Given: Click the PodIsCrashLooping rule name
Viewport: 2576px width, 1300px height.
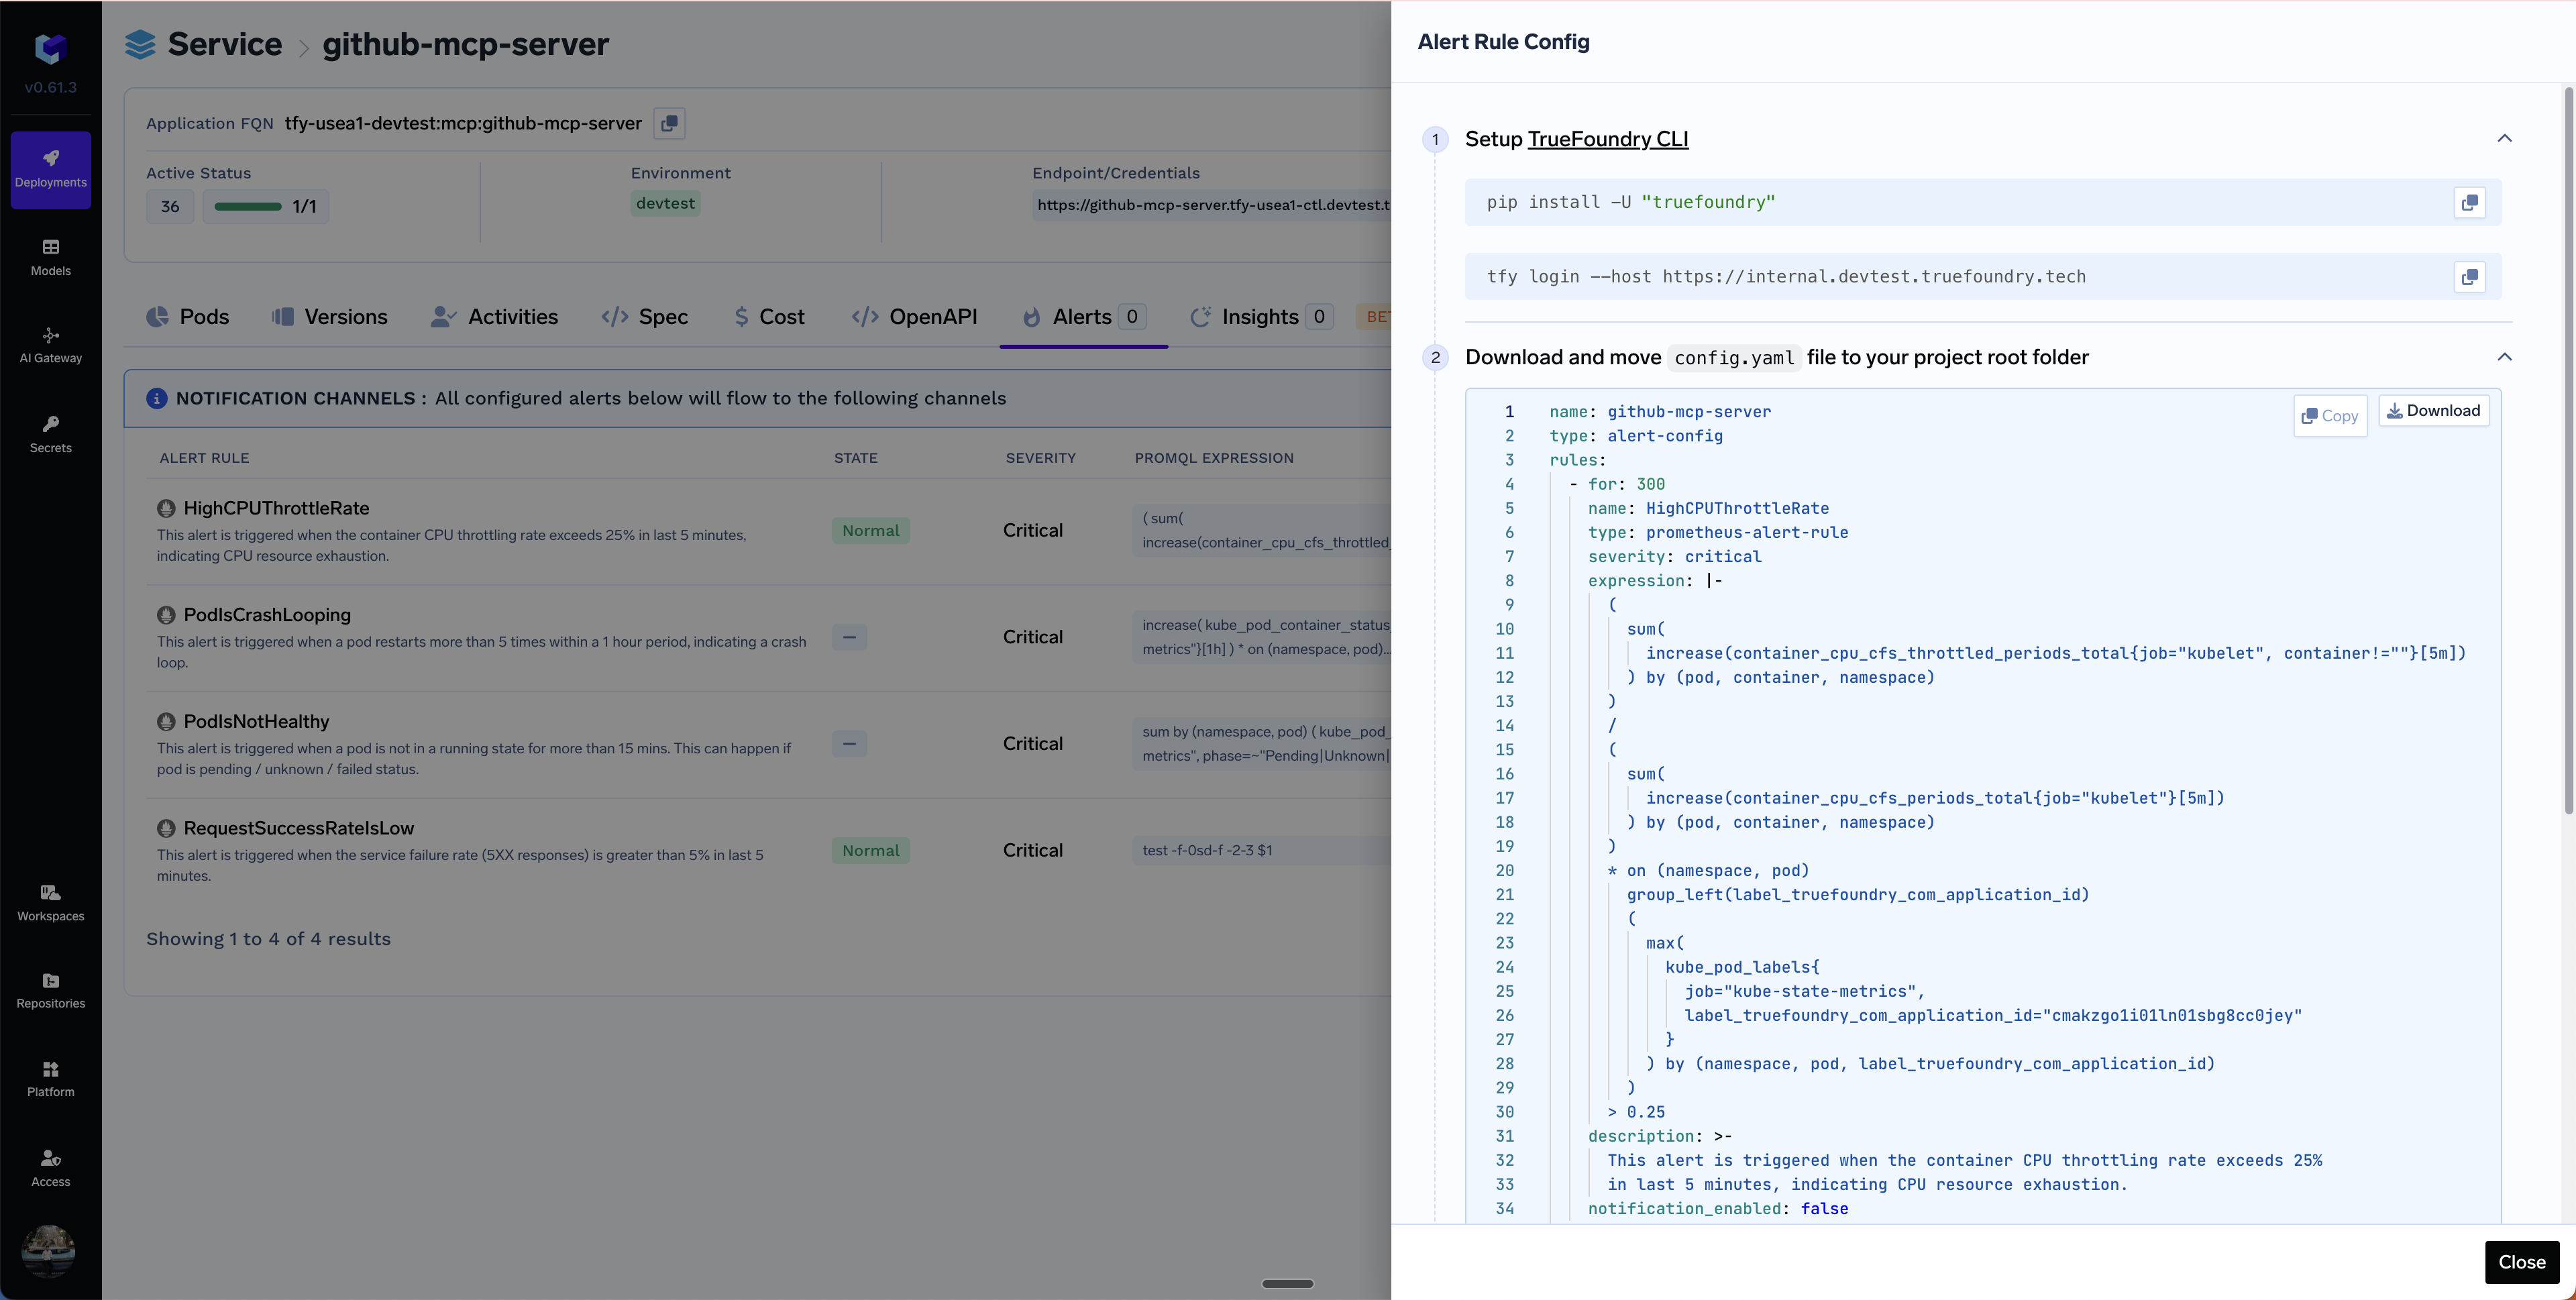Looking at the screenshot, I should point(267,615).
